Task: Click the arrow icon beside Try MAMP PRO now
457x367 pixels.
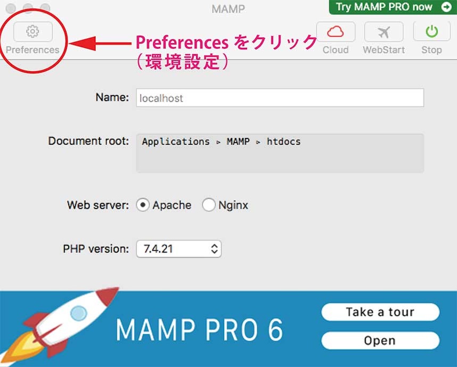Action: 445,7
